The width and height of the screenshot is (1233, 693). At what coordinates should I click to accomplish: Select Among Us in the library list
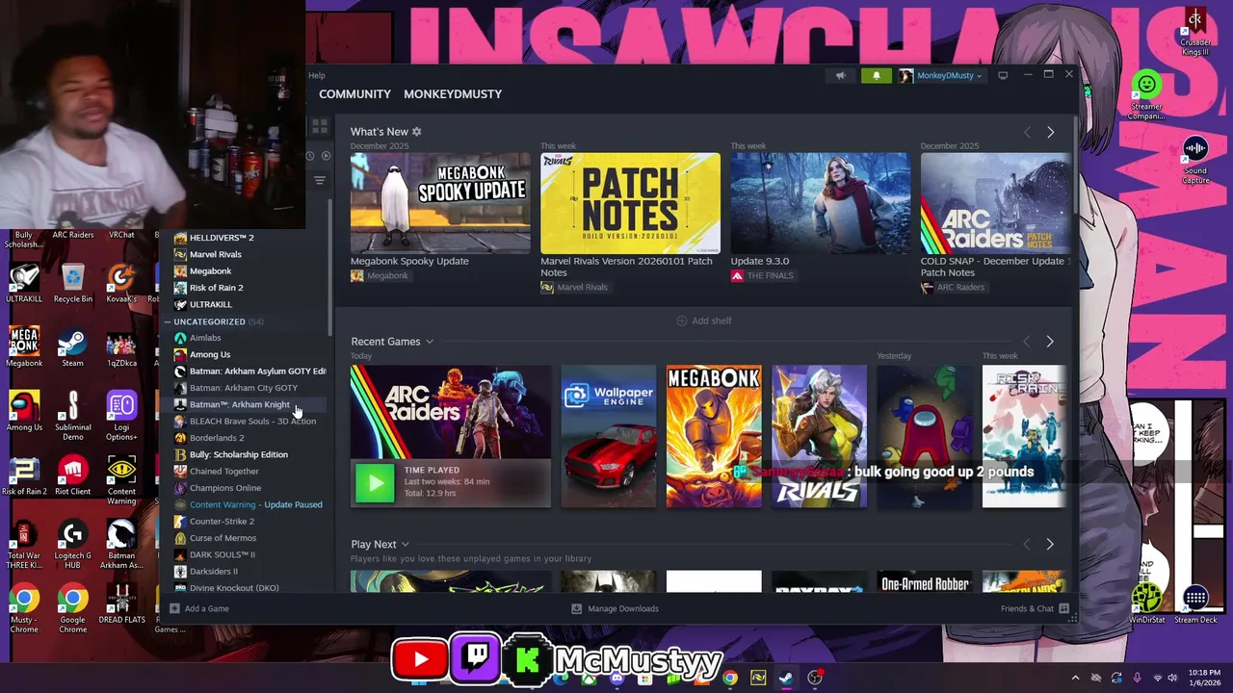[x=210, y=354]
